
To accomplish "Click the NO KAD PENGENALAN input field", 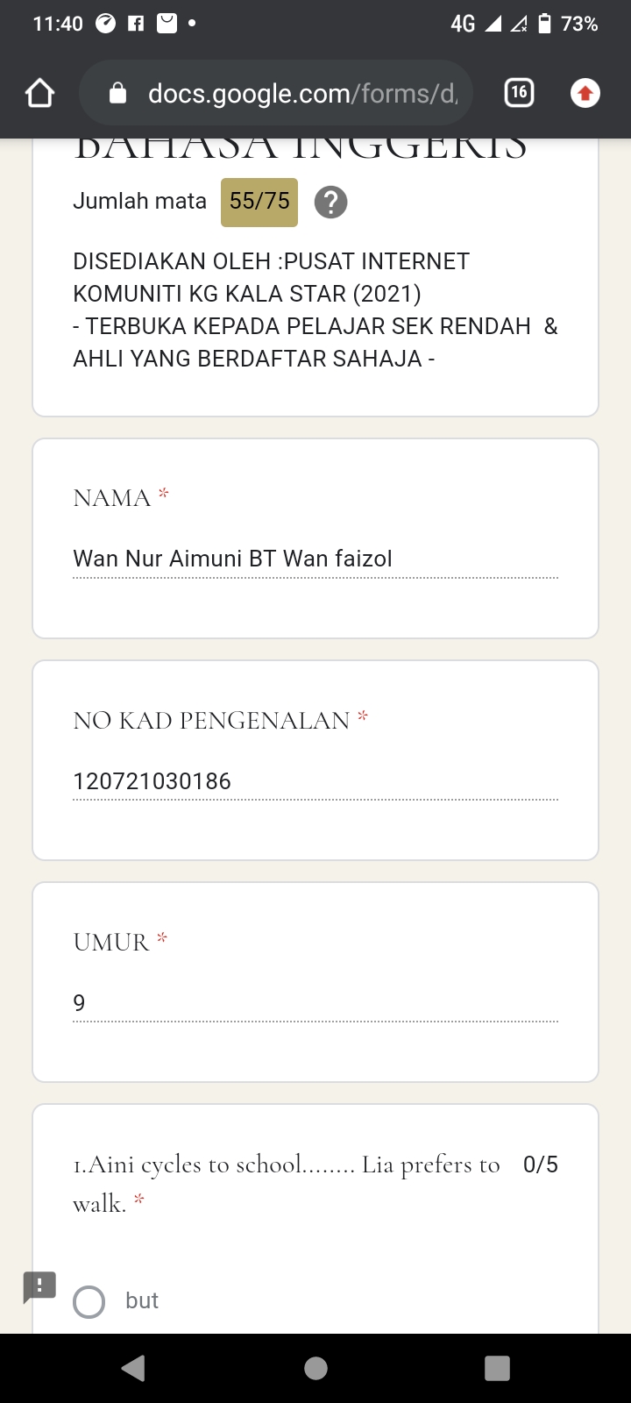I will click(x=315, y=780).
